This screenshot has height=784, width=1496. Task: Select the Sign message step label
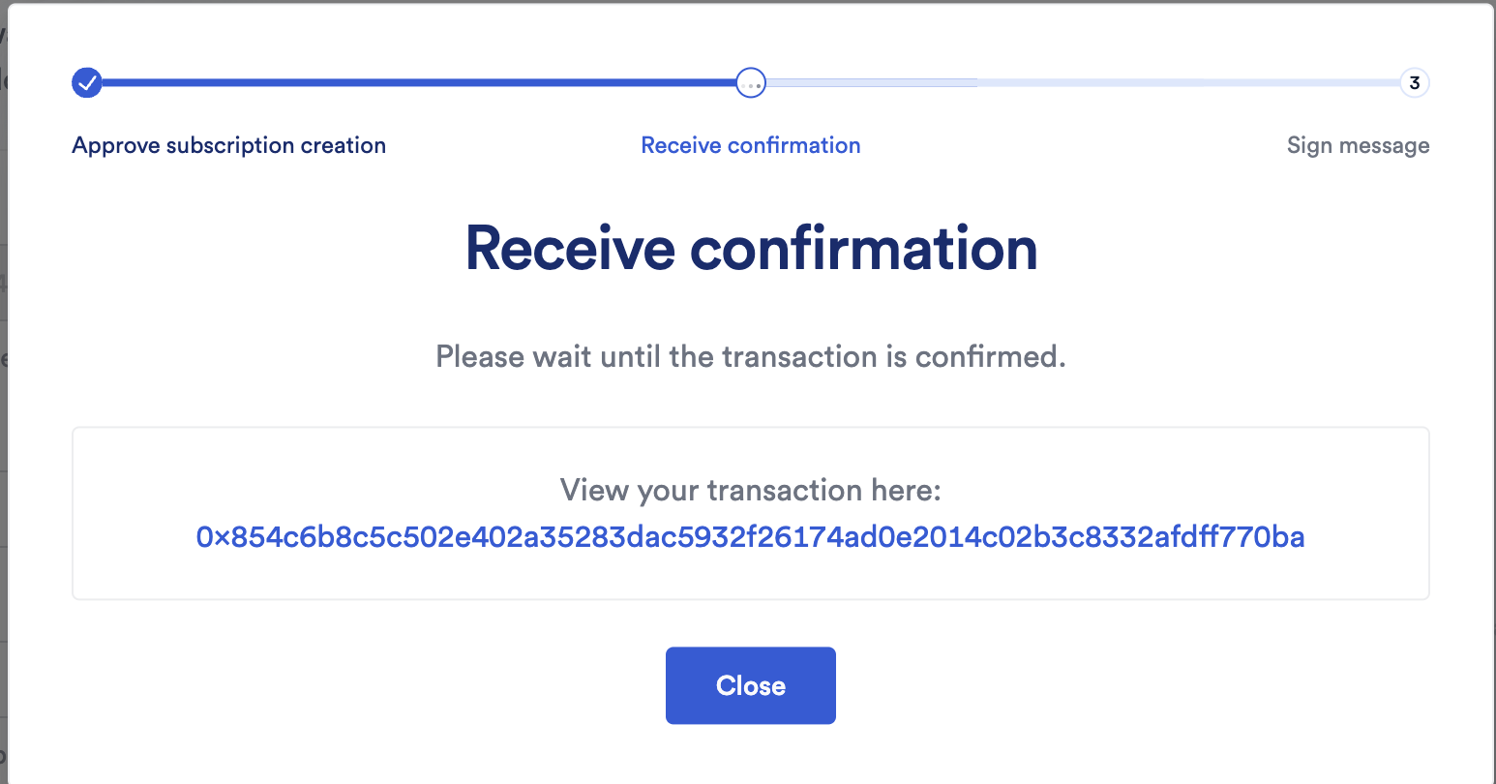pos(1359,145)
